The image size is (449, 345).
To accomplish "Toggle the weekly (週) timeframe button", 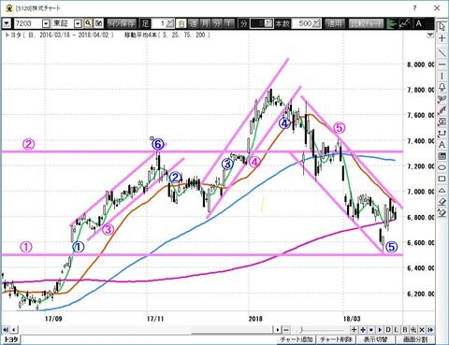I will coord(194,23).
